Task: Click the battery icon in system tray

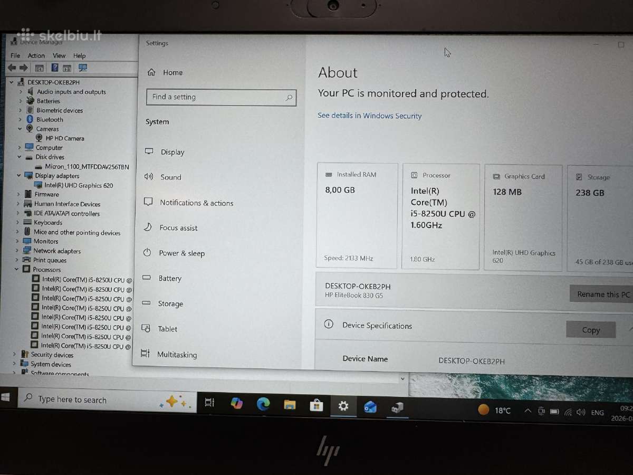Action: tap(554, 412)
